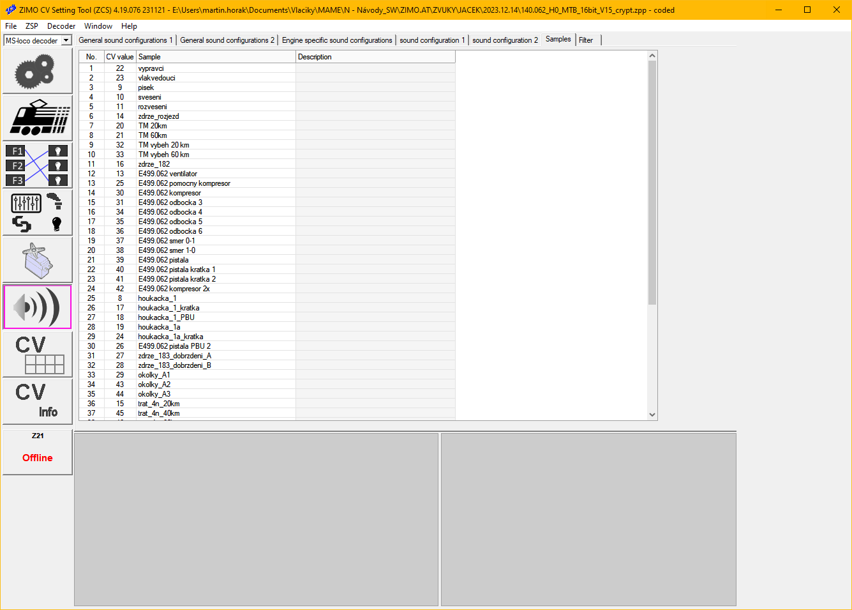852x610 pixels.
Task: Expand the MS-loco decoder dropdown
Action: click(x=66, y=41)
